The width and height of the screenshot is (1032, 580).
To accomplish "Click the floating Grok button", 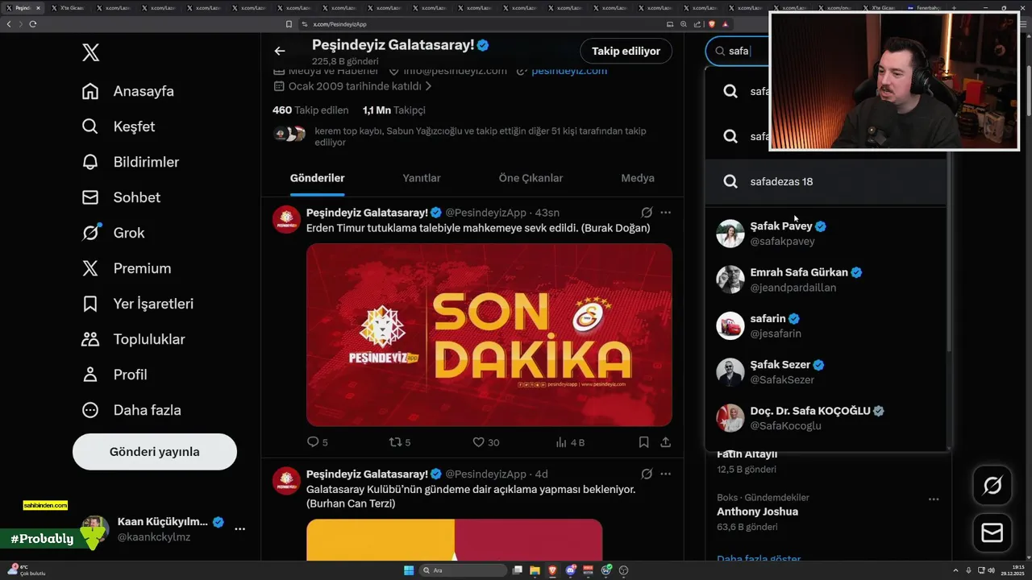I will click(992, 485).
